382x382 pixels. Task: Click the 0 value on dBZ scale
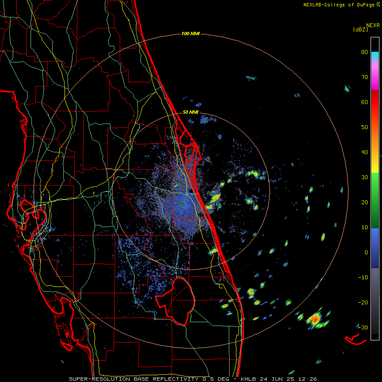(x=366, y=253)
